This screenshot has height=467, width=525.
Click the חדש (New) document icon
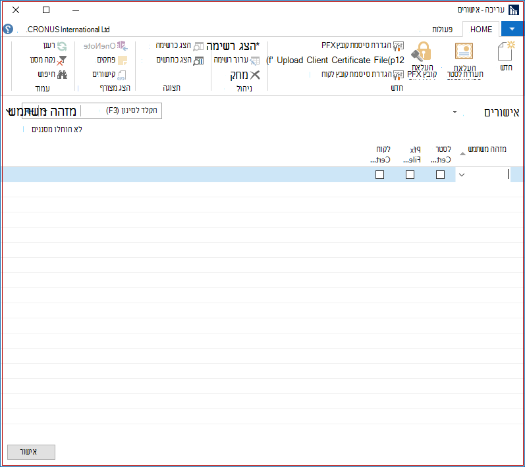[506, 51]
